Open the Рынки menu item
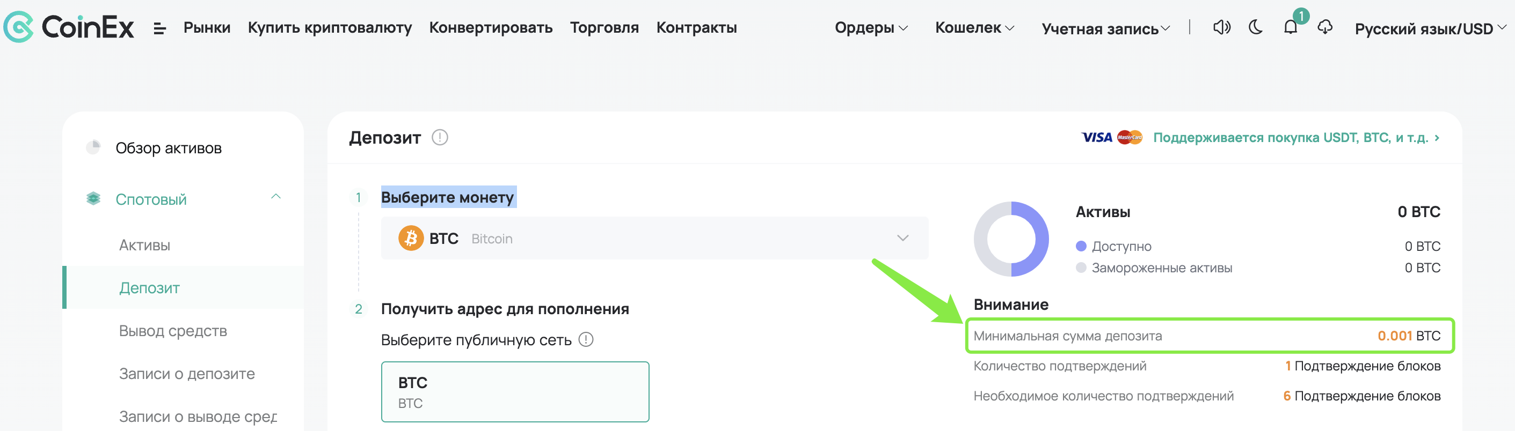Screen dimensions: 1515x431 [207, 27]
